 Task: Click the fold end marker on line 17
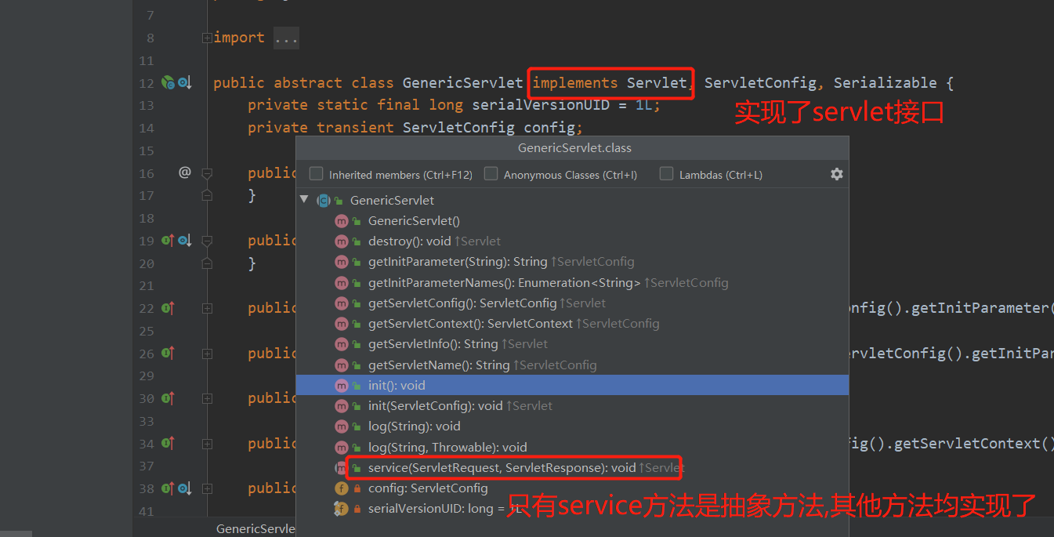[x=207, y=195]
